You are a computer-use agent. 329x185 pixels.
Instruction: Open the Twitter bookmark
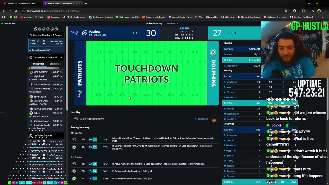click(x=40, y=17)
